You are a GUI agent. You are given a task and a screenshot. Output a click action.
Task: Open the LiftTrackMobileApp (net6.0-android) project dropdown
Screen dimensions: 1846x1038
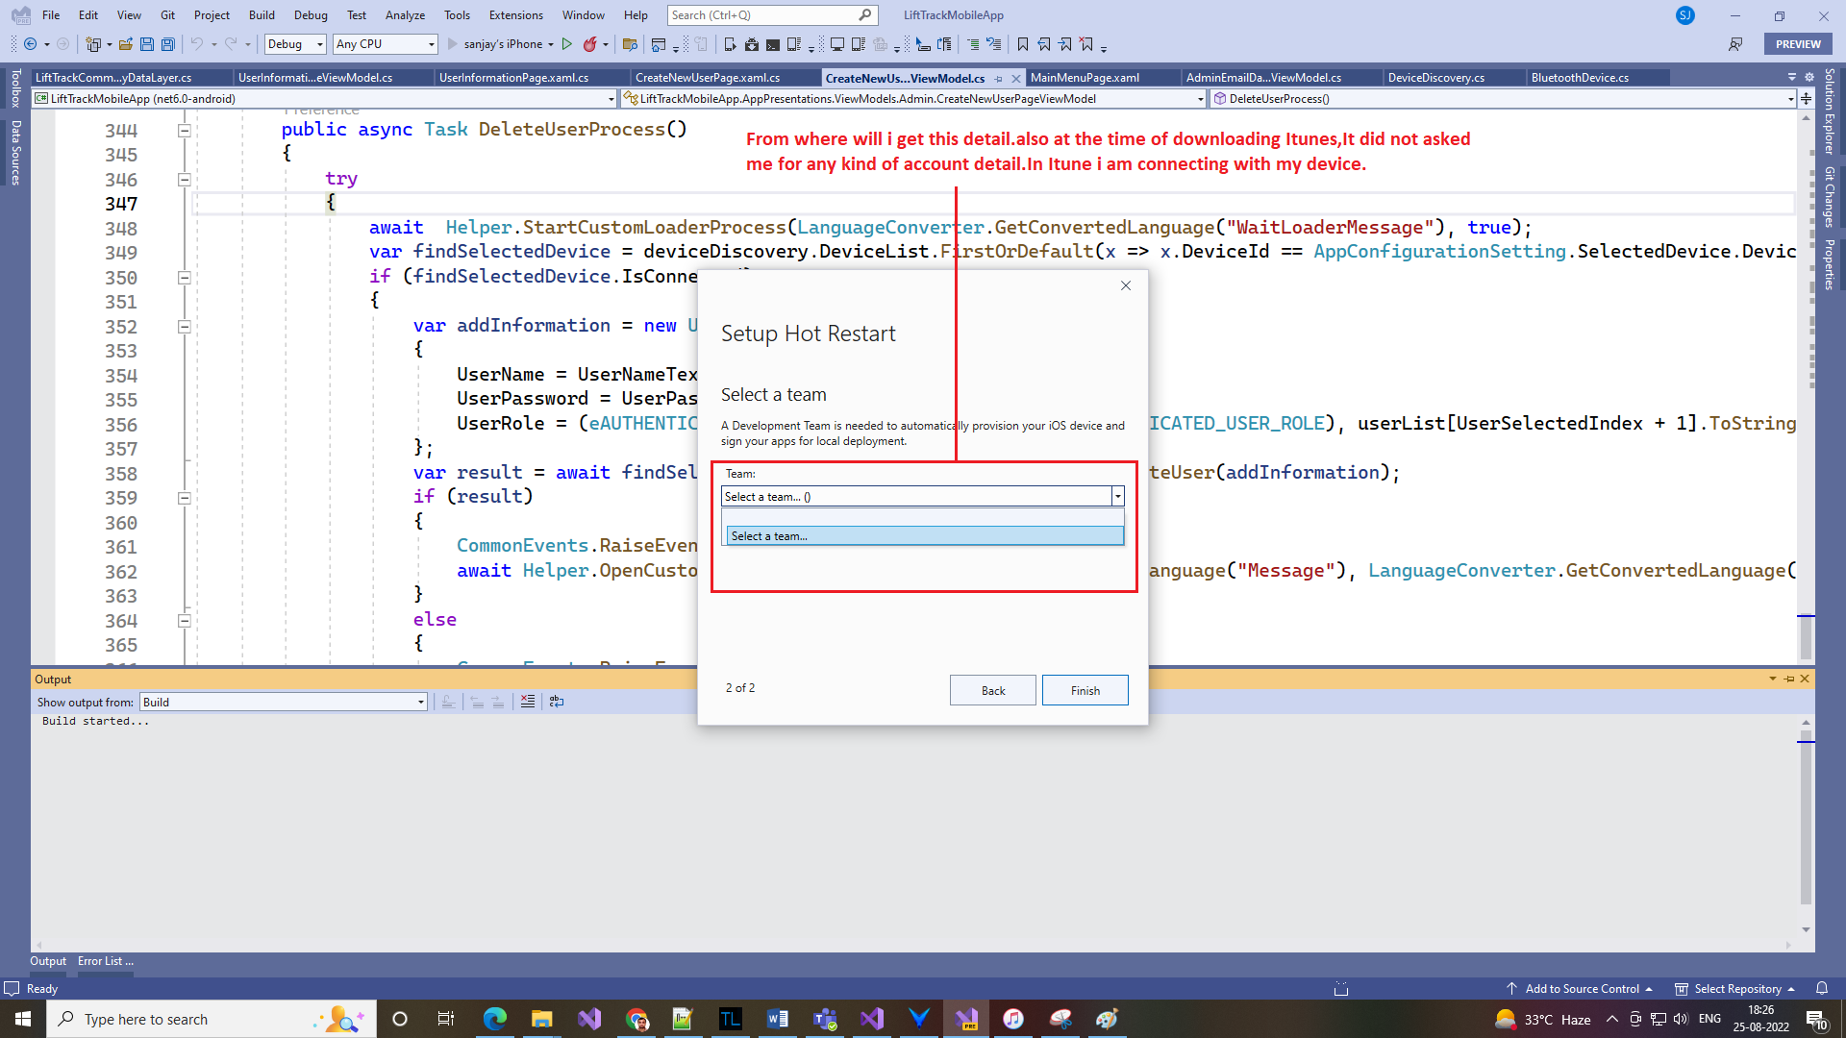pyautogui.click(x=324, y=98)
